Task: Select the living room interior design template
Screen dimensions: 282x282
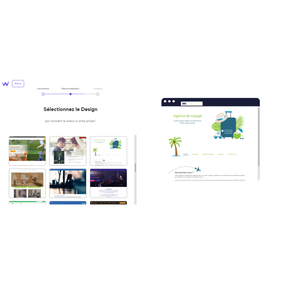Action: click(x=27, y=183)
